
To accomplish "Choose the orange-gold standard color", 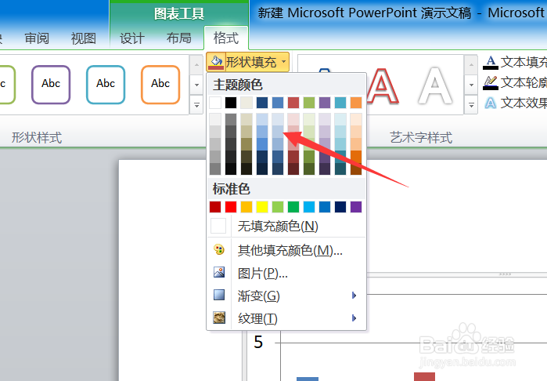I will tap(247, 207).
